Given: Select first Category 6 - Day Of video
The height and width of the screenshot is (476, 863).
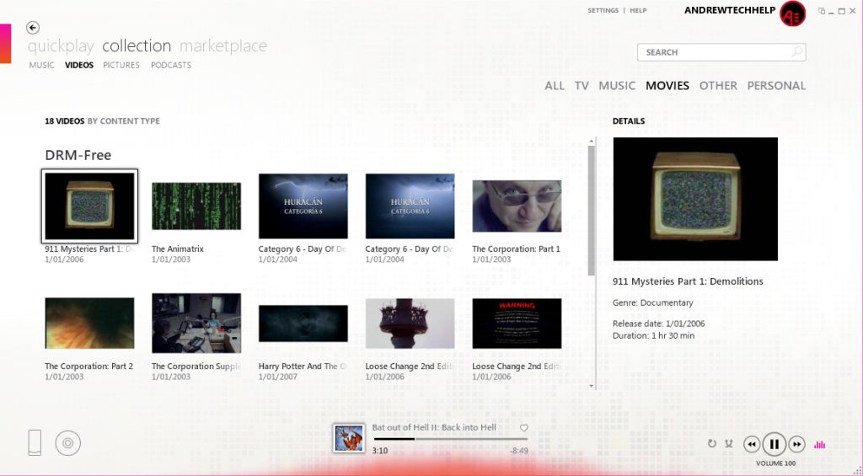Looking at the screenshot, I should [303, 206].
